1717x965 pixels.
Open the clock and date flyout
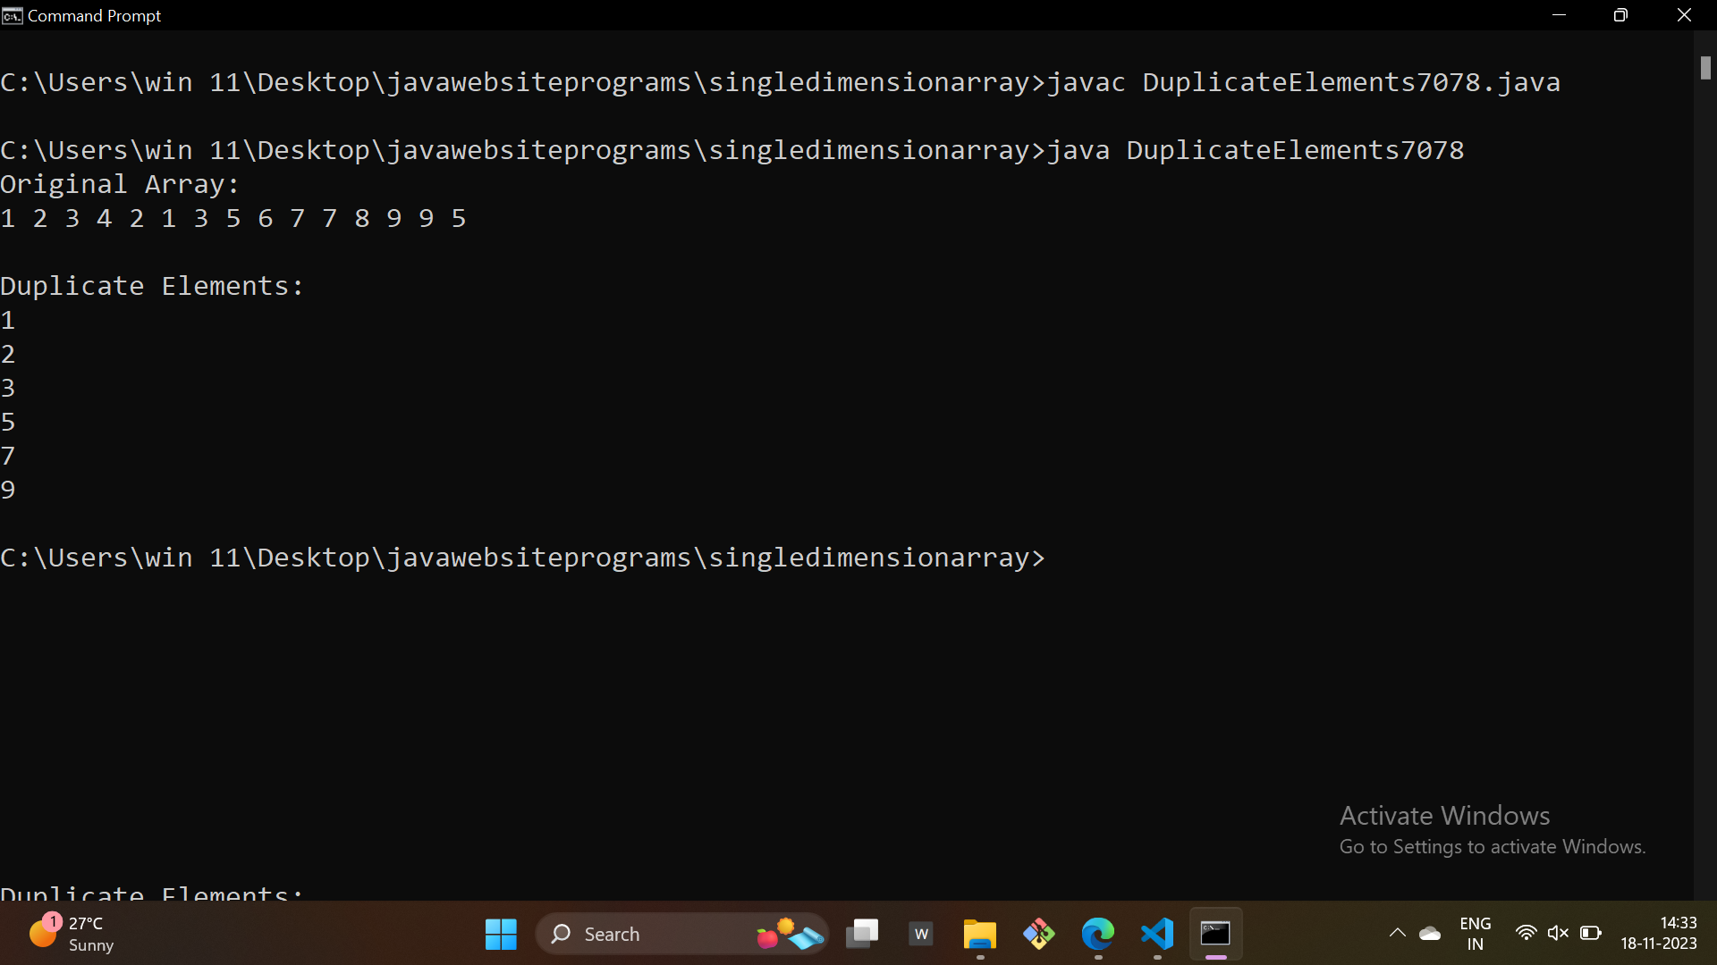[1658, 934]
